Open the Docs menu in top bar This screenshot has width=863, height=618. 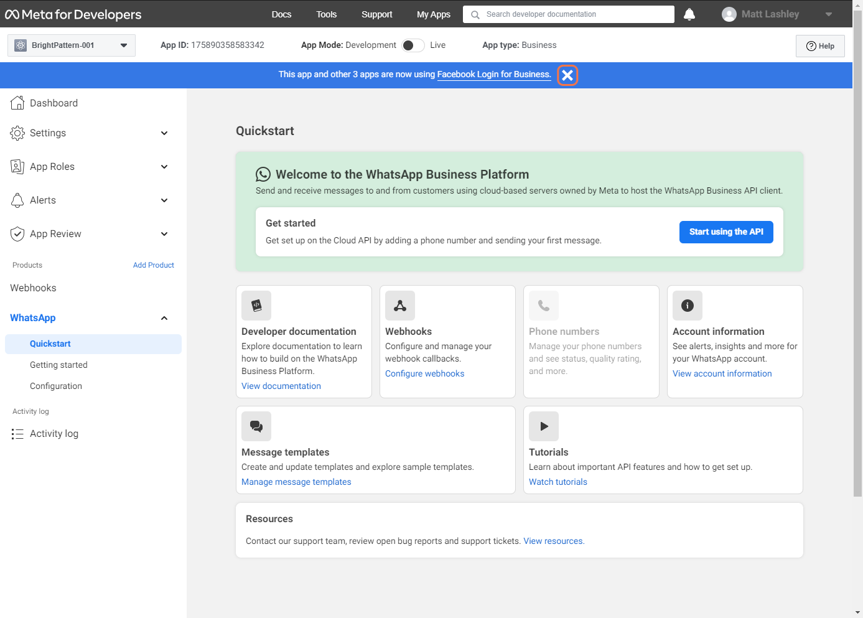[x=281, y=14]
